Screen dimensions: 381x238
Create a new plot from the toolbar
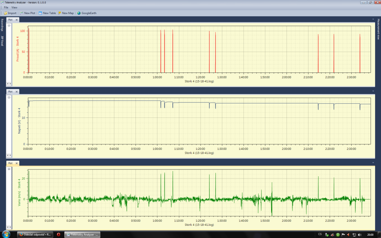[x=28, y=13]
